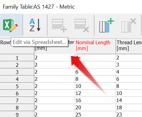Click Nominal Length cell with value 12
The image size is (142, 117).
coord(96,93)
